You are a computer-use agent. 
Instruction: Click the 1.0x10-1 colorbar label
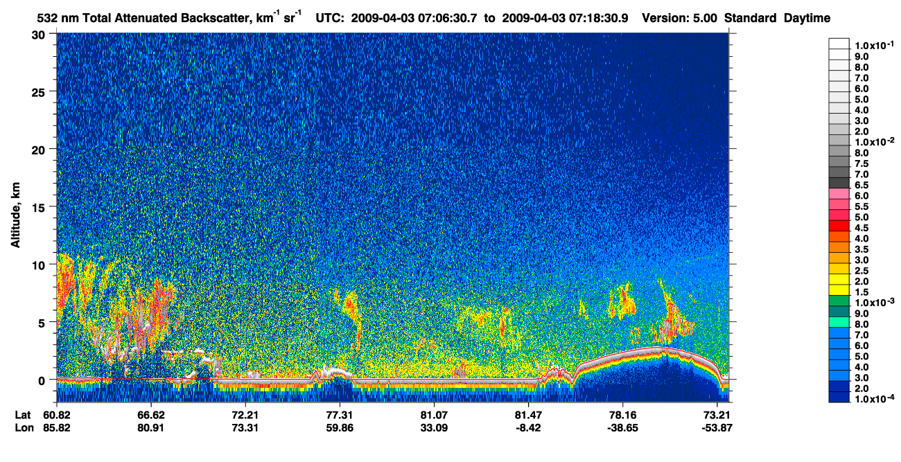pyautogui.click(x=873, y=45)
